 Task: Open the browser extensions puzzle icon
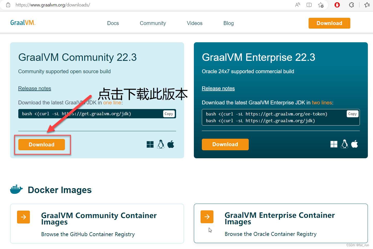(x=351, y=5)
